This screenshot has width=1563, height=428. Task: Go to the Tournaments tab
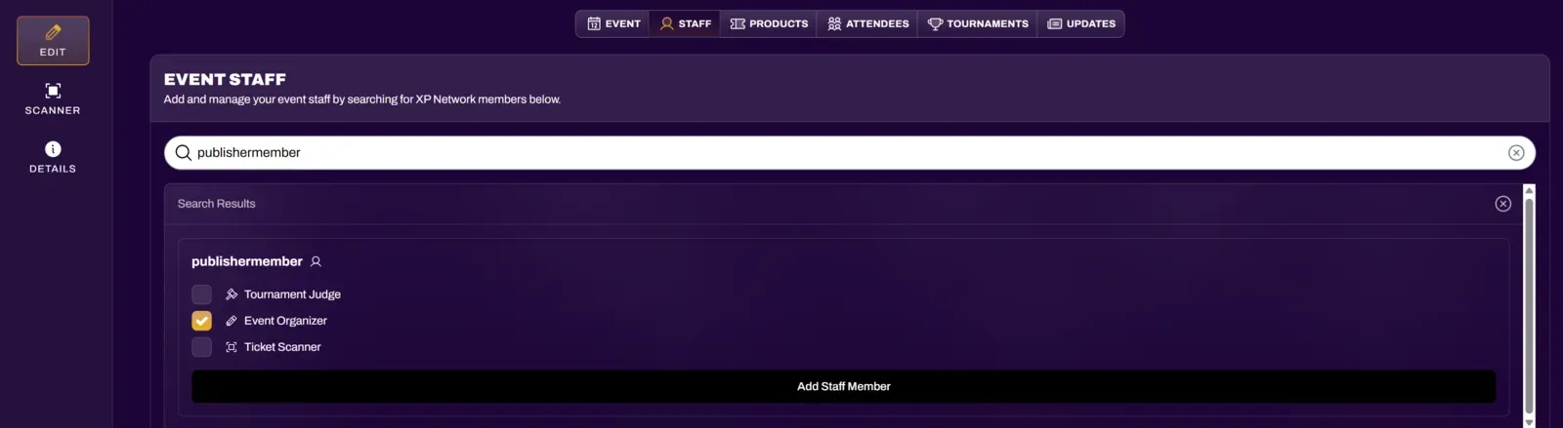977,24
